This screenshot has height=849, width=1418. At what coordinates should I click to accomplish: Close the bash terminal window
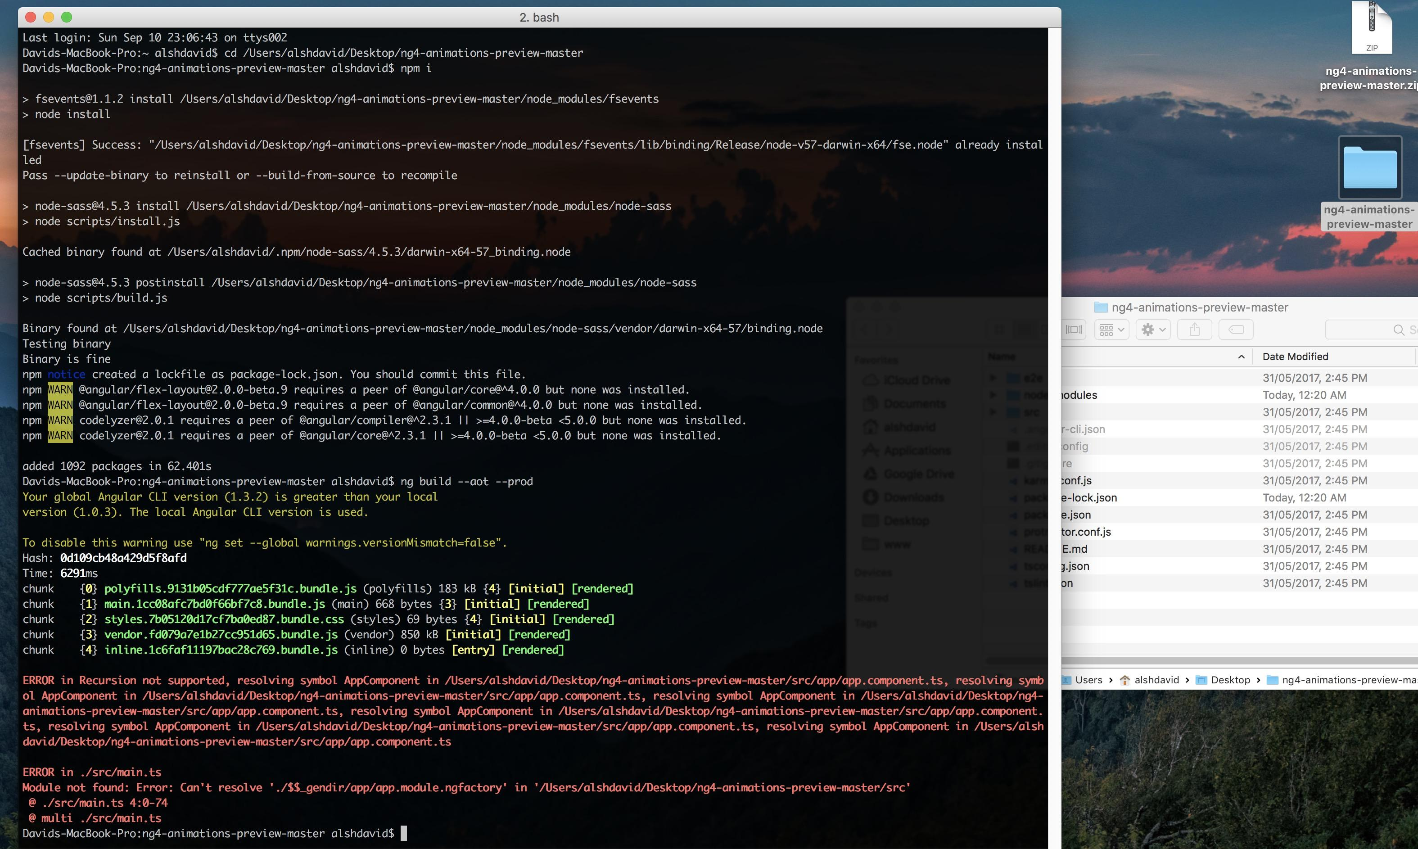31,17
